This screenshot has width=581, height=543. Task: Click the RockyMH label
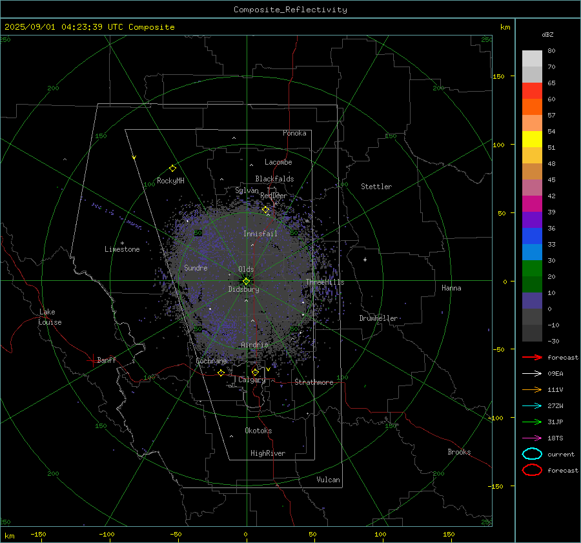pos(170,181)
